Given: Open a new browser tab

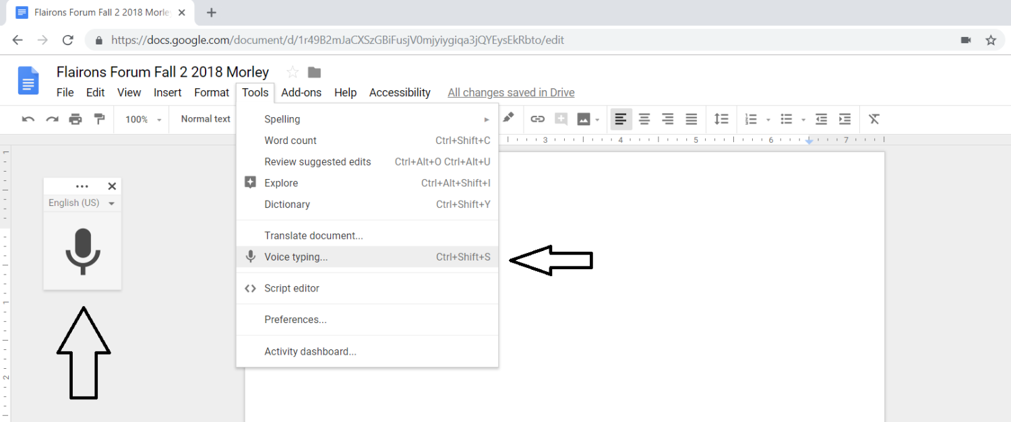Looking at the screenshot, I should tap(212, 12).
